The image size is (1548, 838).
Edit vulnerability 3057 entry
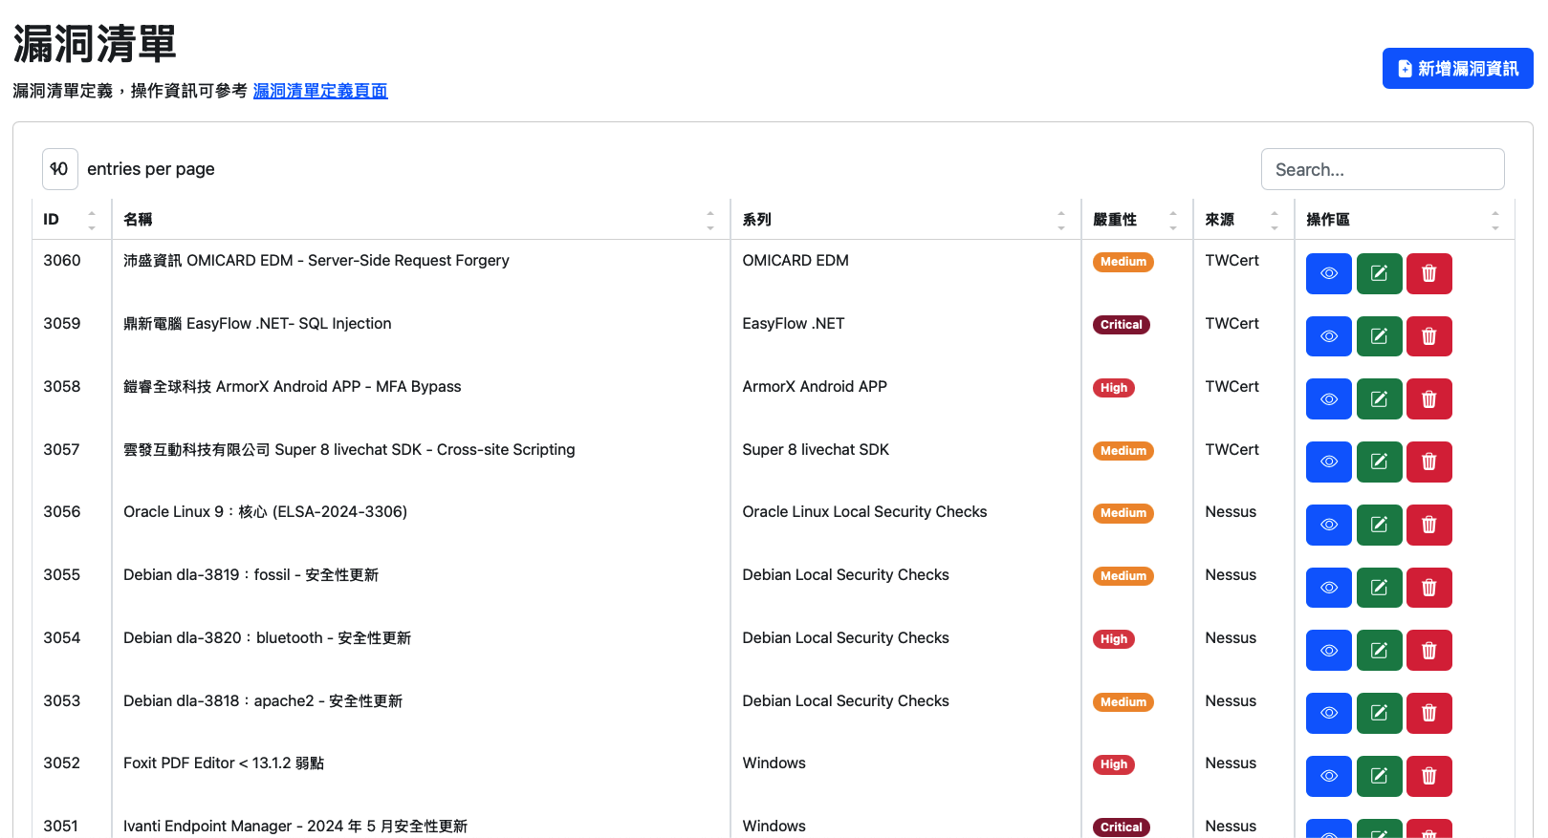click(x=1379, y=462)
